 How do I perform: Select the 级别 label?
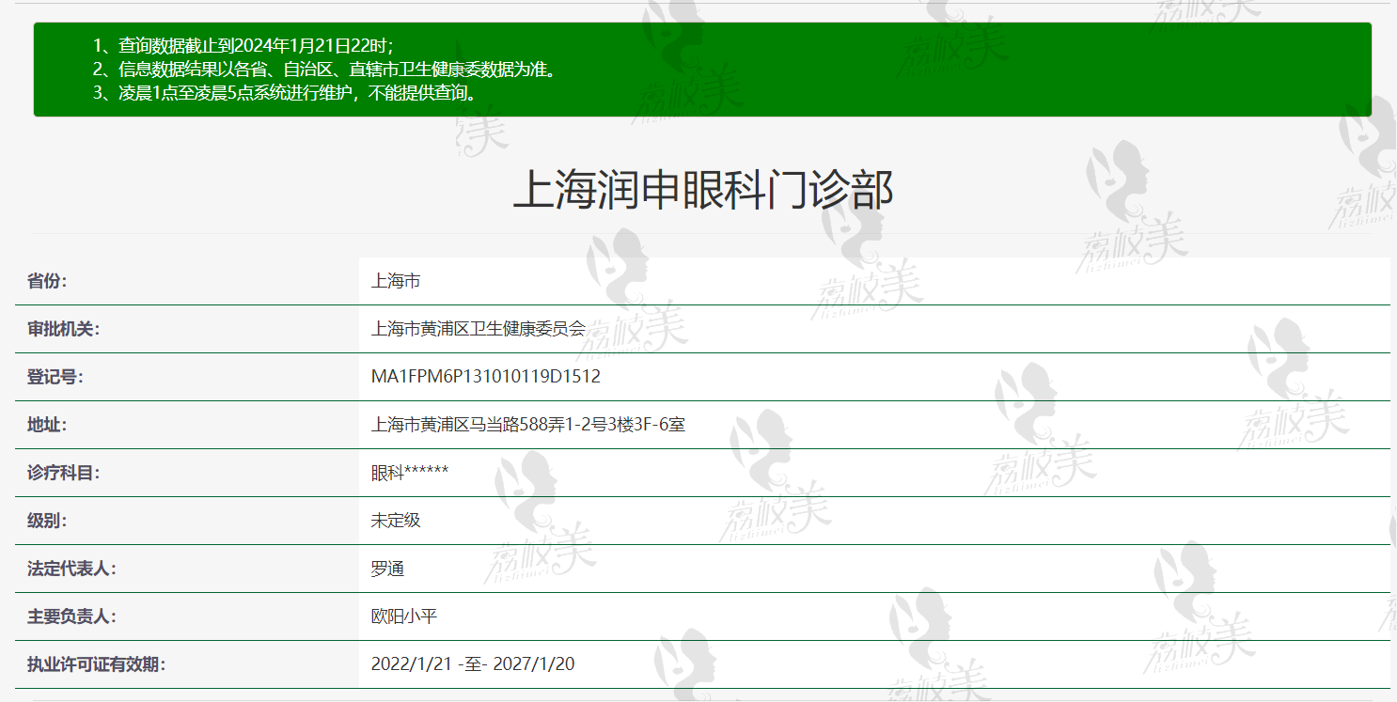pyautogui.click(x=47, y=520)
